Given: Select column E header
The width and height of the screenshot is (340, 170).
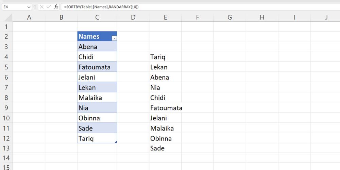Looking at the screenshot, I should click(x=165, y=17).
